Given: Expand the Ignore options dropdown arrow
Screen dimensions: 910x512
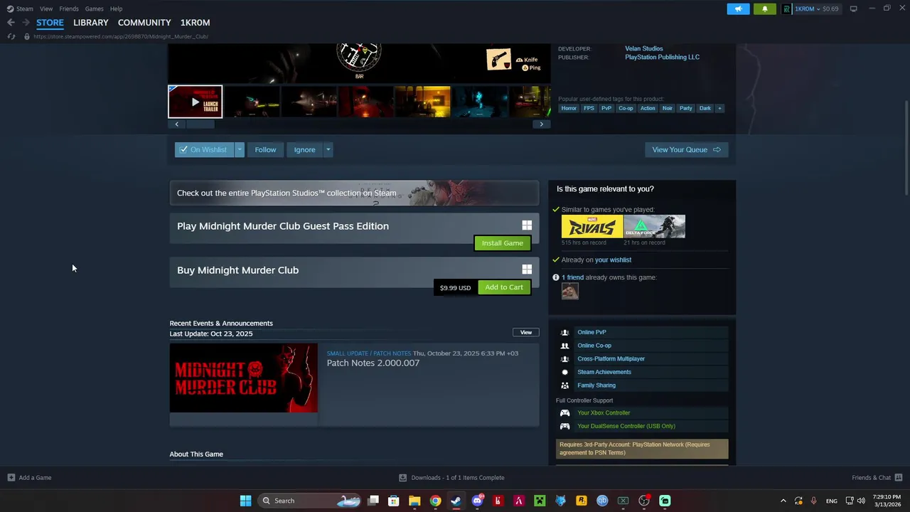Looking at the screenshot, I should (x=328, y=149).
